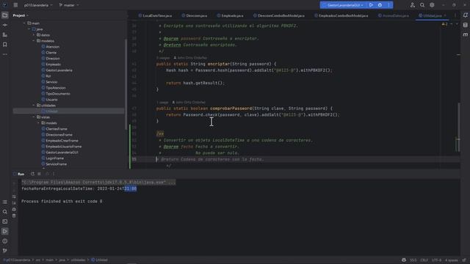The height and width of the screenshot is (264, 470).
Task: Open the Project tool window icon
Action: pyautogui.click(x=5, y=15)
